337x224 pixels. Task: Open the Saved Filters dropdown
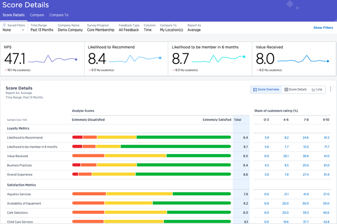13,30
